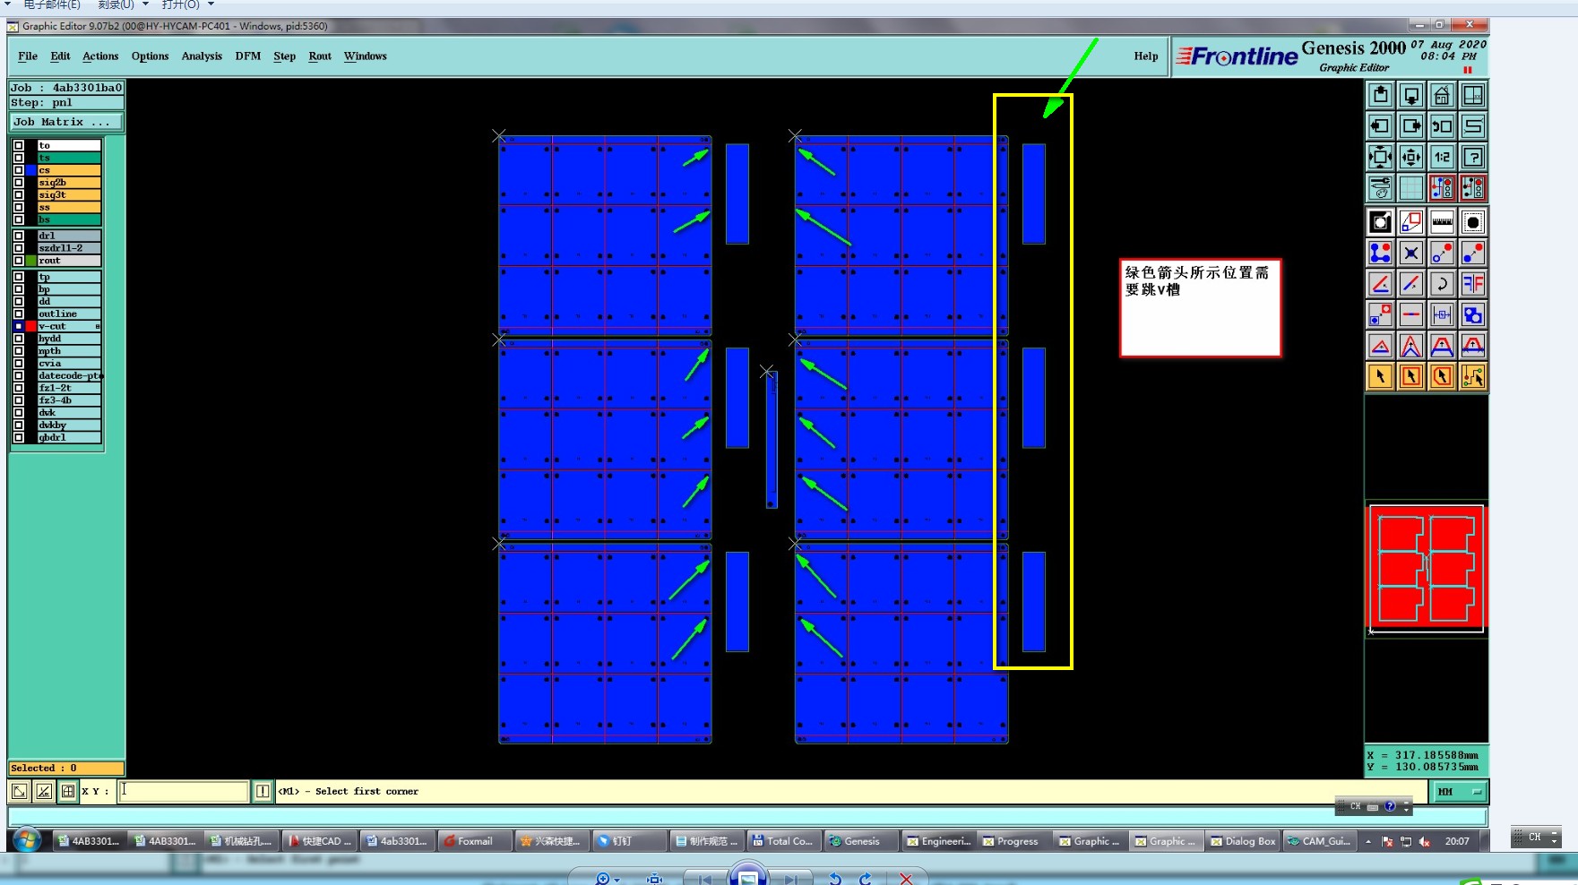Open the DFM menu
The image size is (1578, 885).
248,56
